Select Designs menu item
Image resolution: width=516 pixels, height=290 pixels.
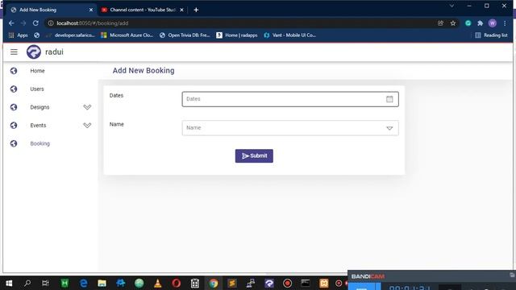40,107
